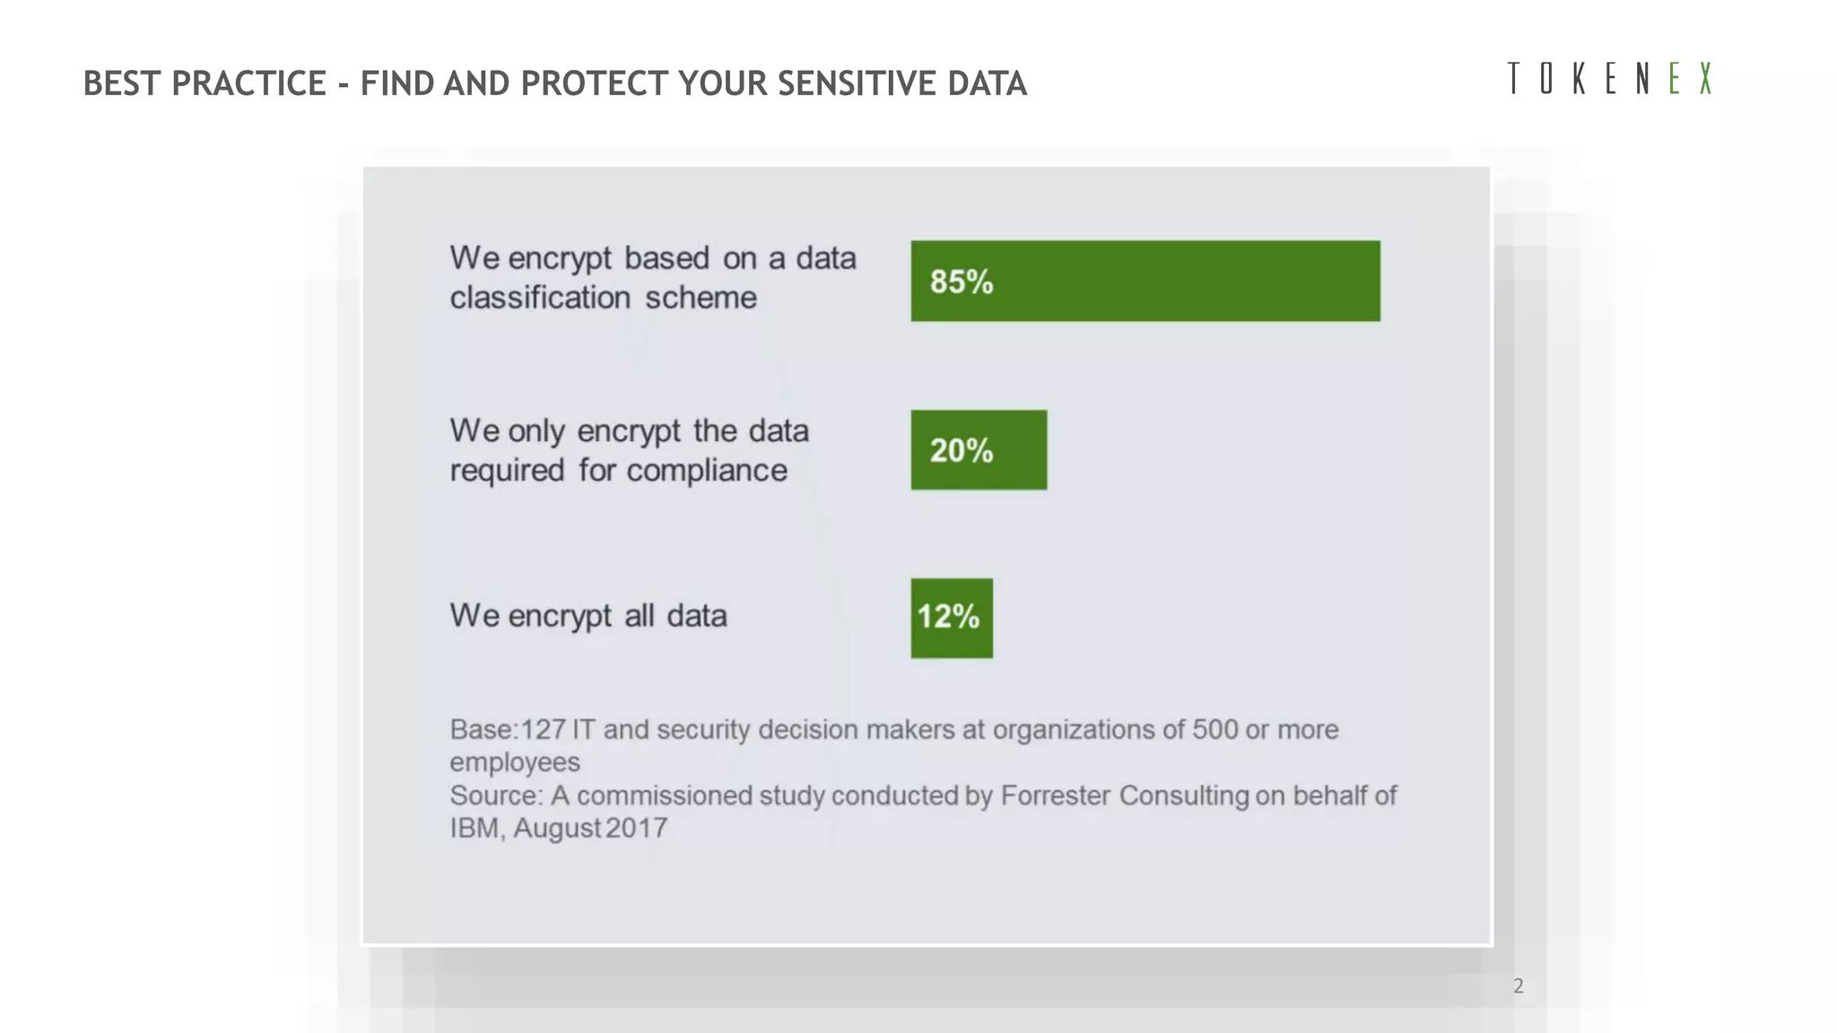1837x1033 pixels.
Task: Click the green X in the TokenEx logo
Action: coord(1705,79)
